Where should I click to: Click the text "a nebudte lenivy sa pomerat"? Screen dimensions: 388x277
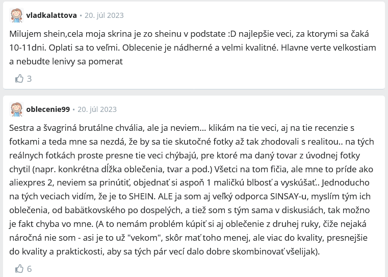(66, 61)
